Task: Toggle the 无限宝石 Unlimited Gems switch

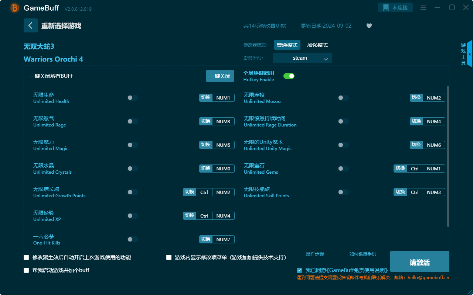Action: (343, 168)
